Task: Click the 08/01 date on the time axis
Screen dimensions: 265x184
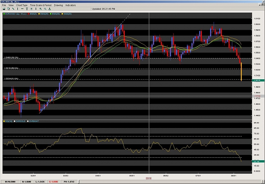Action: coord(234,176)
